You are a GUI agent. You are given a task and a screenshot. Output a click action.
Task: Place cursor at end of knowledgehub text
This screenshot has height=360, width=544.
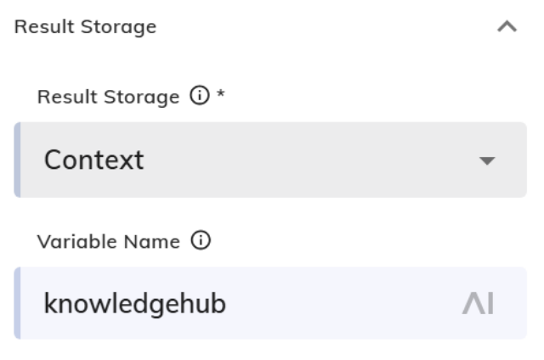point(227,303)
